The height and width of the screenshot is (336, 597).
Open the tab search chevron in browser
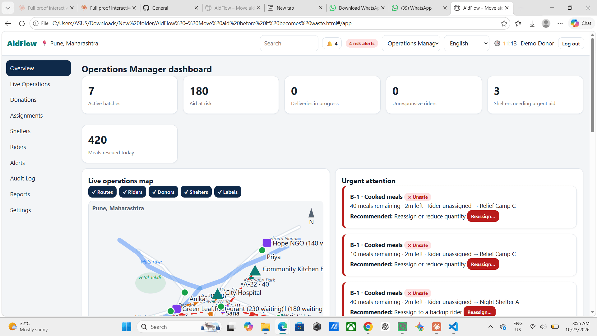[x=8, y=8]
